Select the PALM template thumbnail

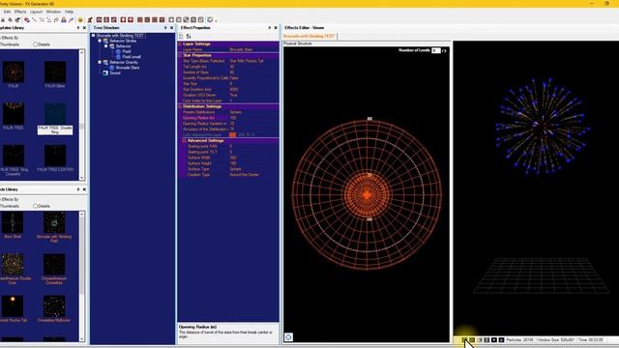click(14, 72)
